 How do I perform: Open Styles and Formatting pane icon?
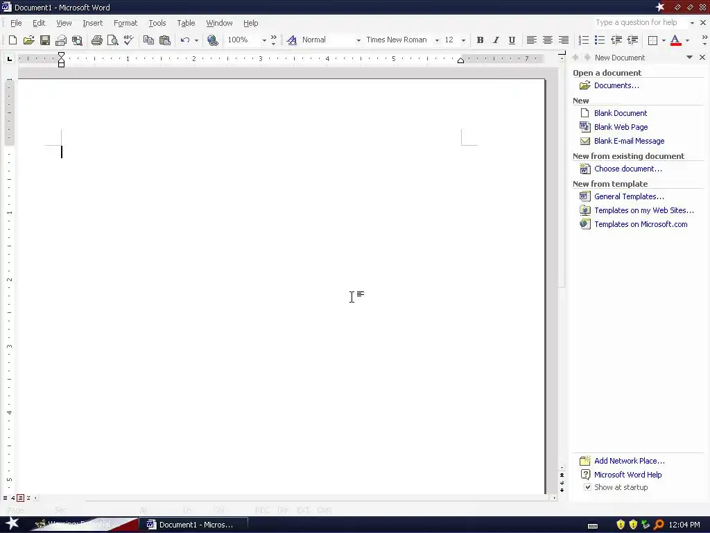[292, 40]
